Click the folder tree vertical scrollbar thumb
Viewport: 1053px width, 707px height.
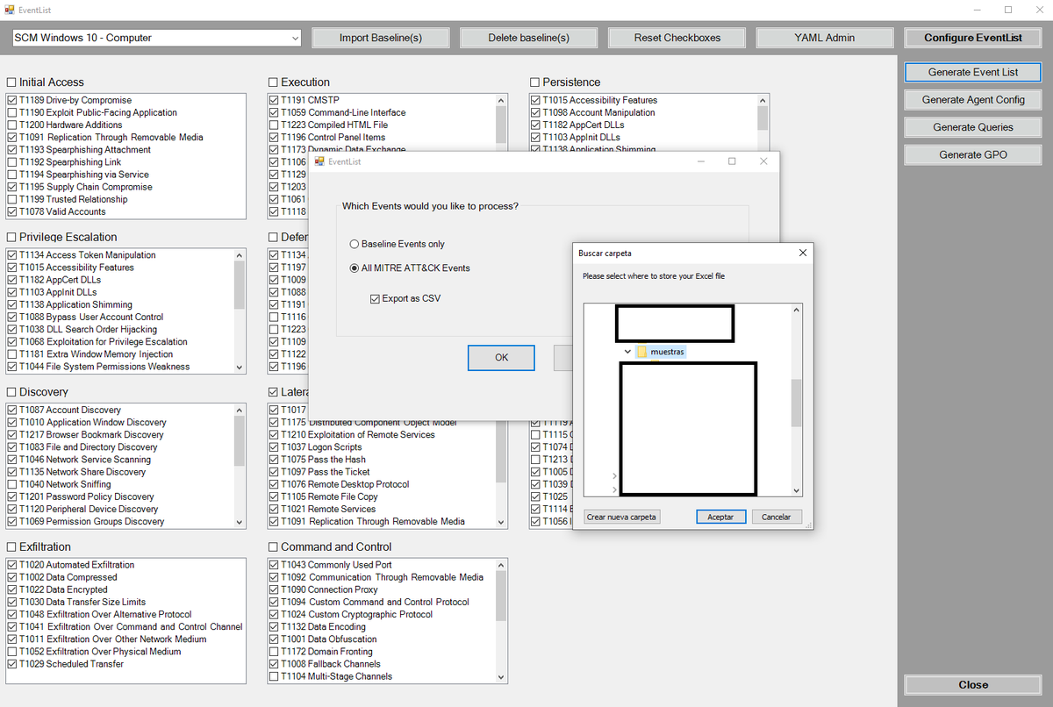pyautogui.click(x=797, y=403)
